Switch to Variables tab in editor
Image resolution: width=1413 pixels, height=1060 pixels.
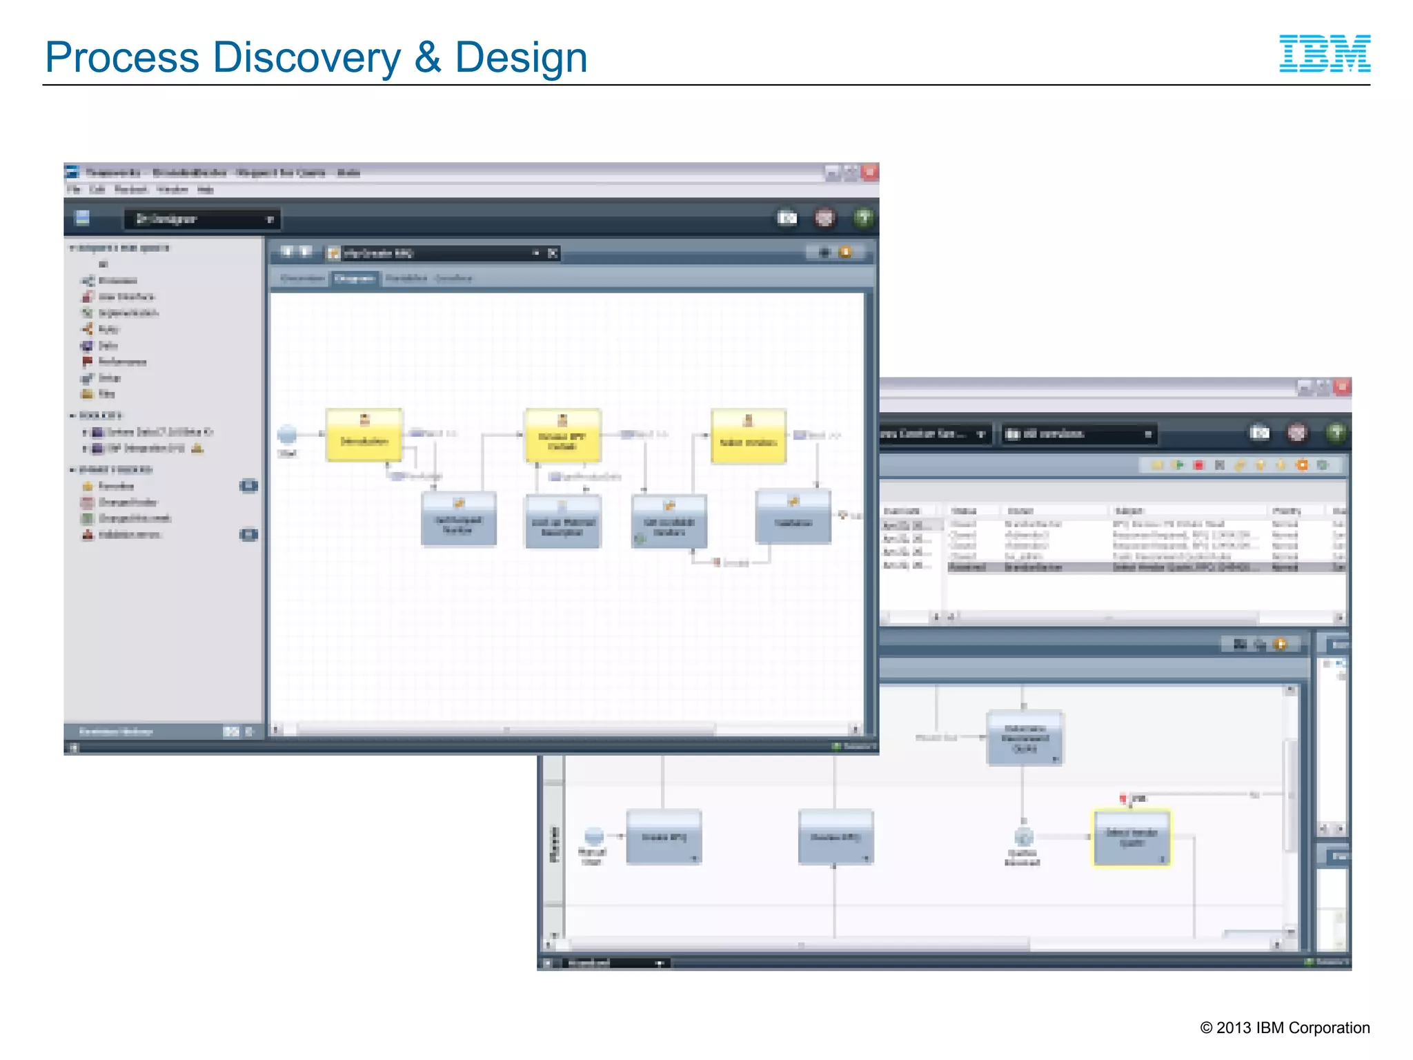click(406, 278)
